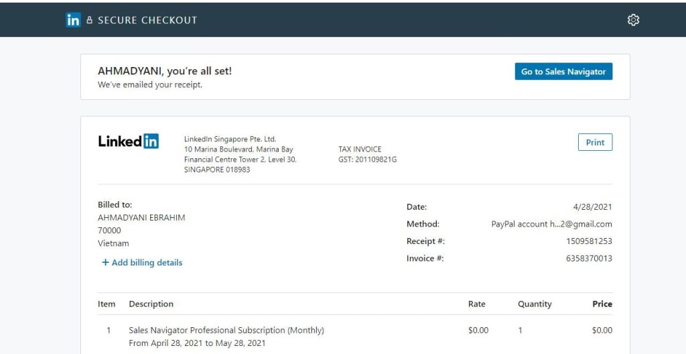Click the Price column header
Screen dimensions: 686x354
pos(602,304)
